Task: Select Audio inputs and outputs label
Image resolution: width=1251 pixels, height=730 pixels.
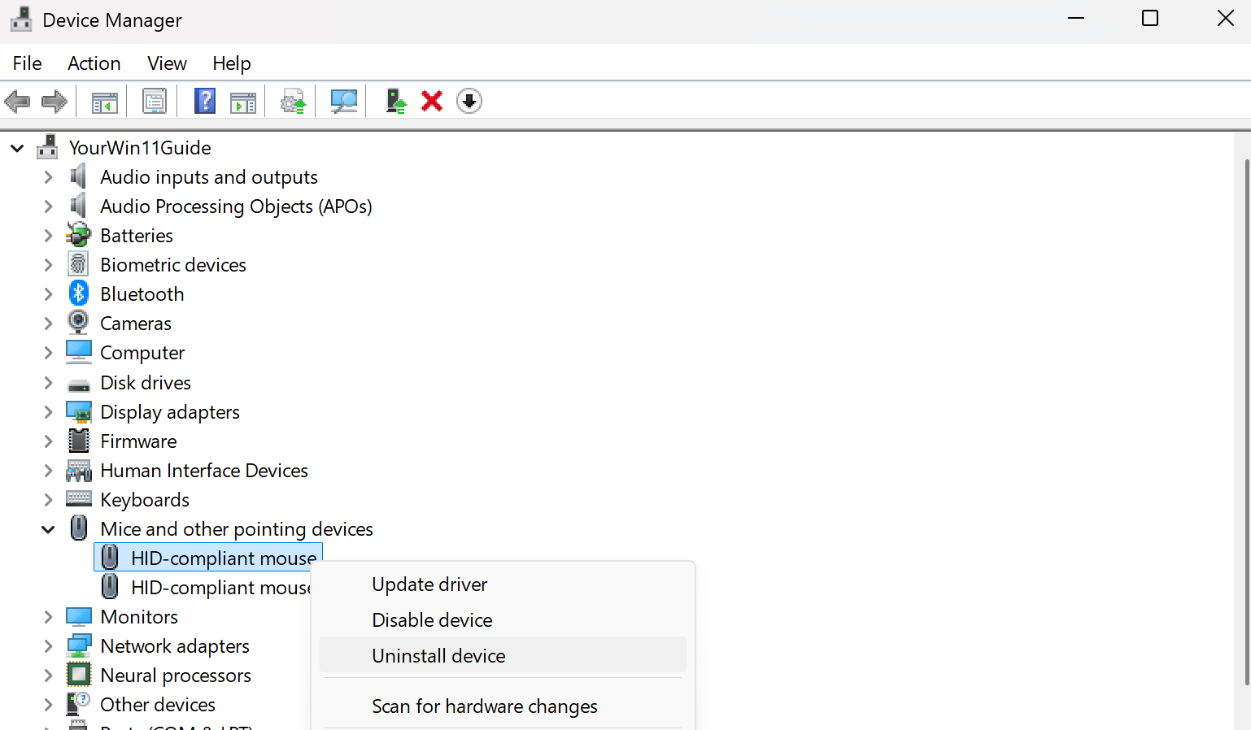Action: coord(209,177)
